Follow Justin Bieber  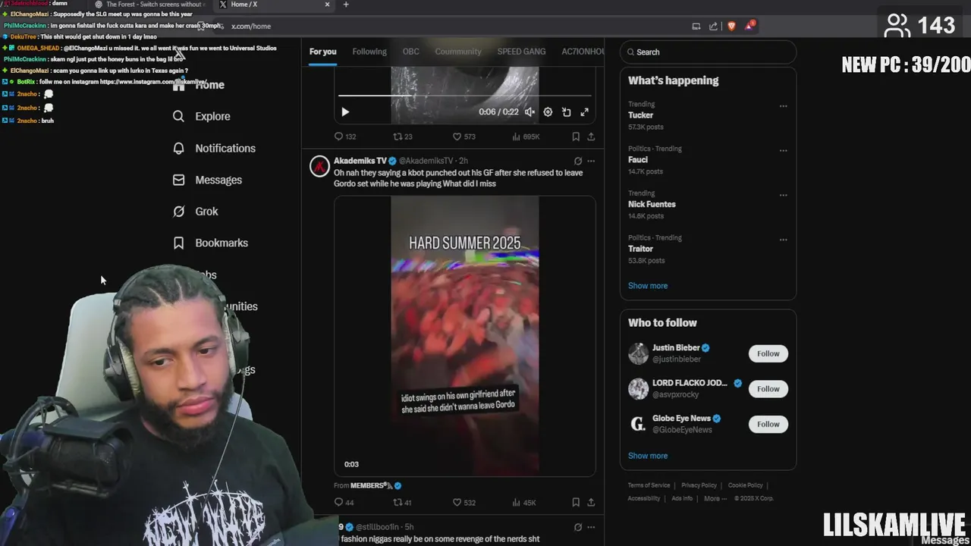768,353
